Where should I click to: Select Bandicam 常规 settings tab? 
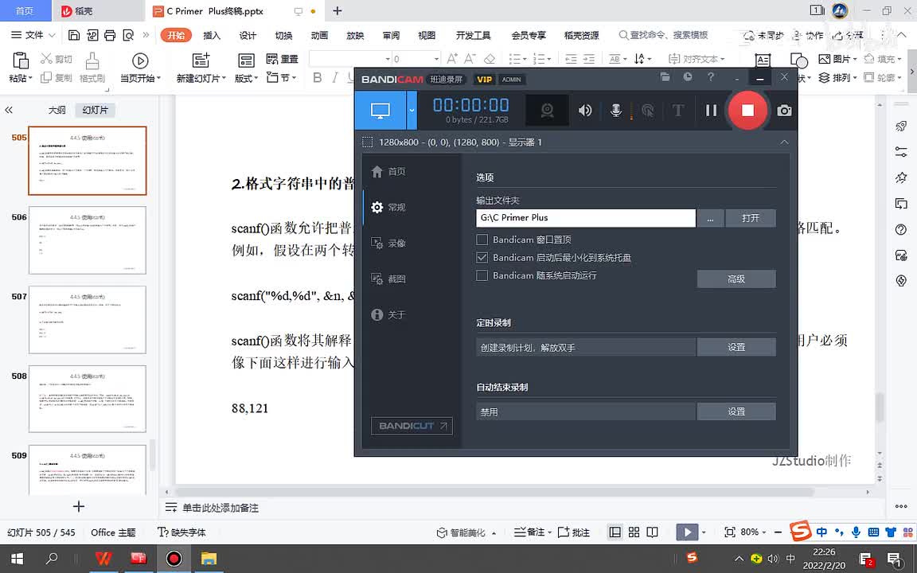pyautogui.click(x=389, y=207)
